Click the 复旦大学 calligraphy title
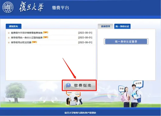This screenshot has width=161, height=116. [31, 7]
